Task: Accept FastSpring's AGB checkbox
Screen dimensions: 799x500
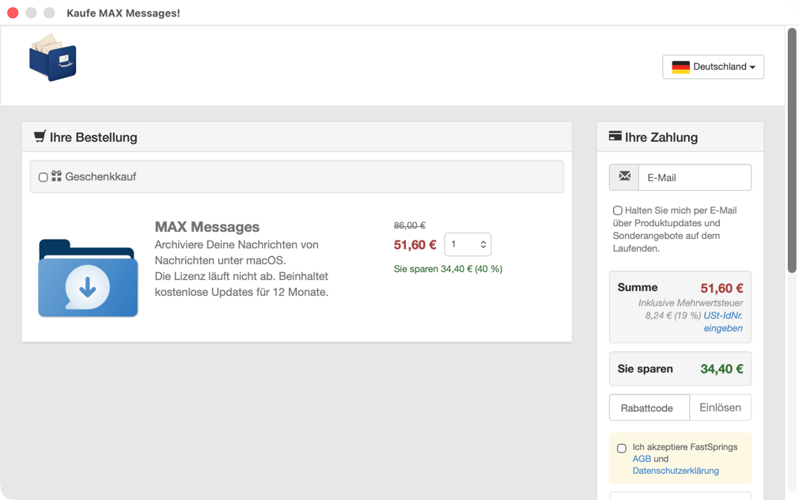Action: [x=622, y=448]
